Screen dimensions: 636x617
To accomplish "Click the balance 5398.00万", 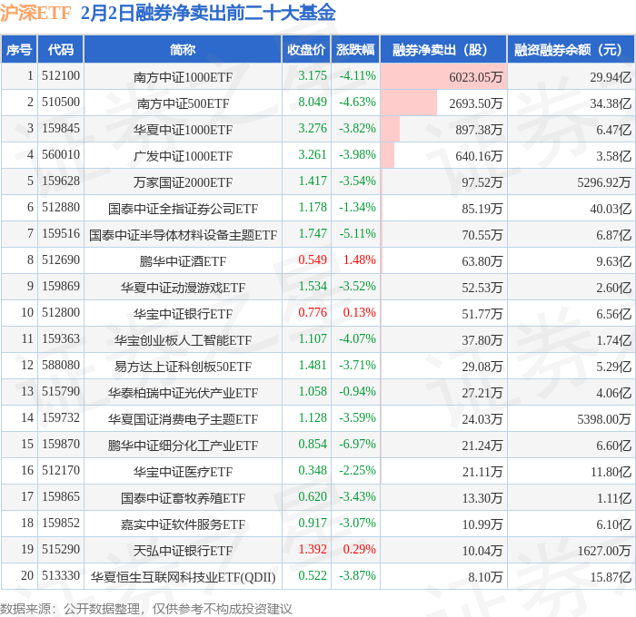I will click(x=604, y=419).
